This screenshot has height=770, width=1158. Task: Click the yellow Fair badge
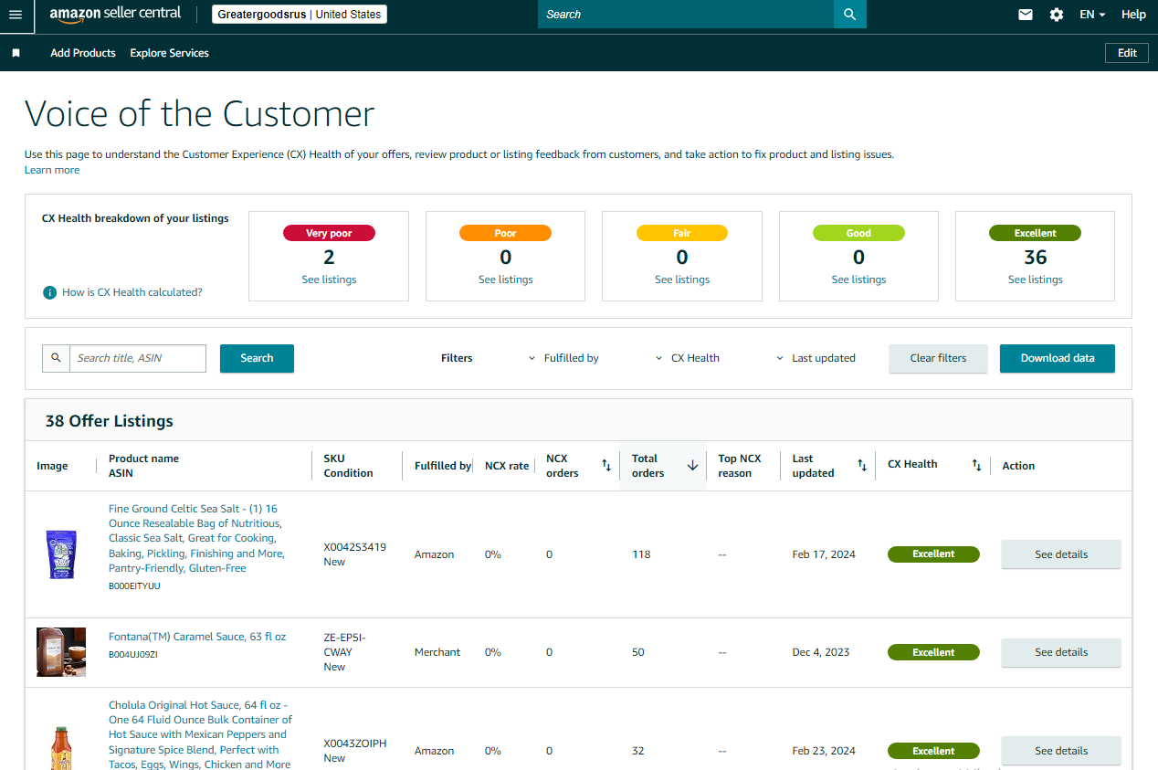coord(682,233)
